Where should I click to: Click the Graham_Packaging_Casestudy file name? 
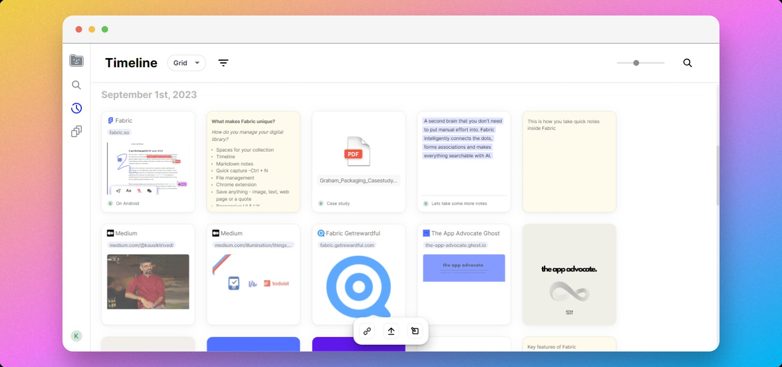(x=359, y=181)
